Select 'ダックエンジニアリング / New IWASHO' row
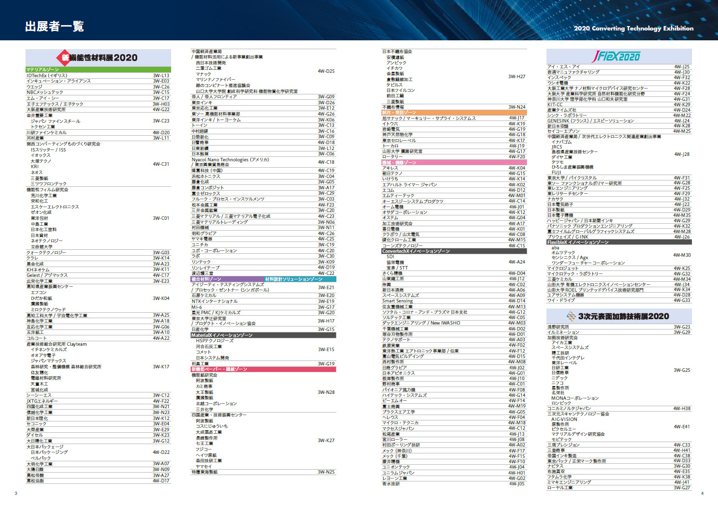 pyautogui.click(x=454, y=323)
